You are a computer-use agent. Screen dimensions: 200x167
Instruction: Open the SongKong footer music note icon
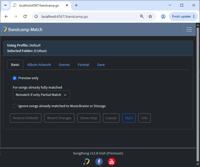[86, 162]
